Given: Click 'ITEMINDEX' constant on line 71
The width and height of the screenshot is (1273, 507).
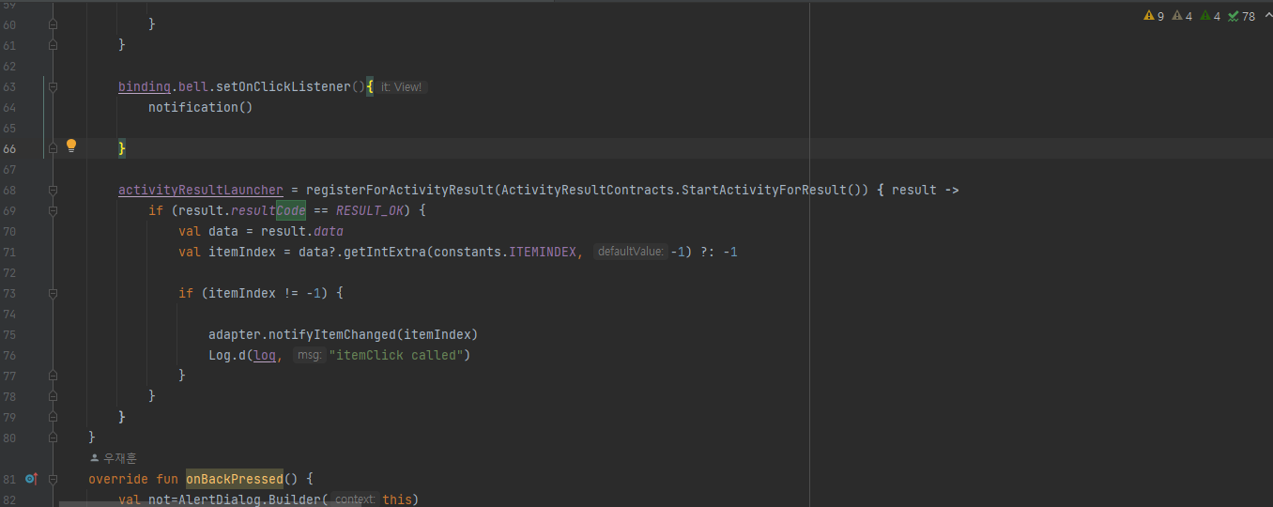Looking at the screenshot, I should 543,252.
